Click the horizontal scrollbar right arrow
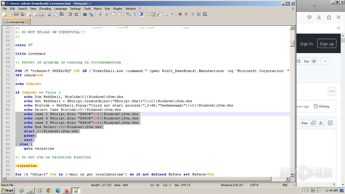The image size is (345, 194). pyautogui.click(x=288, y=179)
